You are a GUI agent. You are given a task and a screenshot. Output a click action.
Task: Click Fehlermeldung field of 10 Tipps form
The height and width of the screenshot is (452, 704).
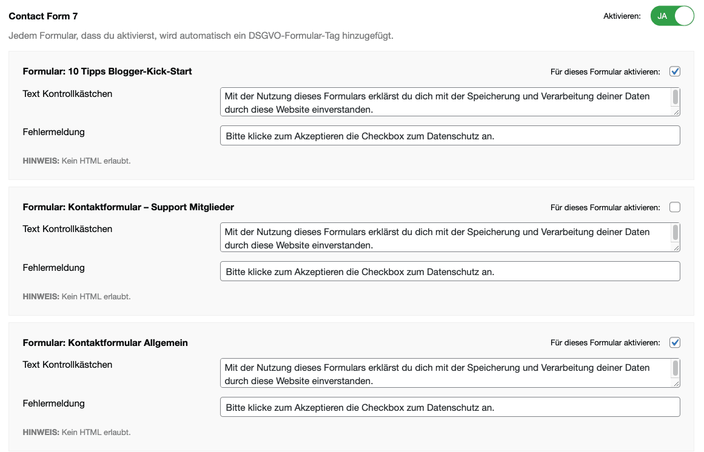pyautogui.click(x=449, y=136)
